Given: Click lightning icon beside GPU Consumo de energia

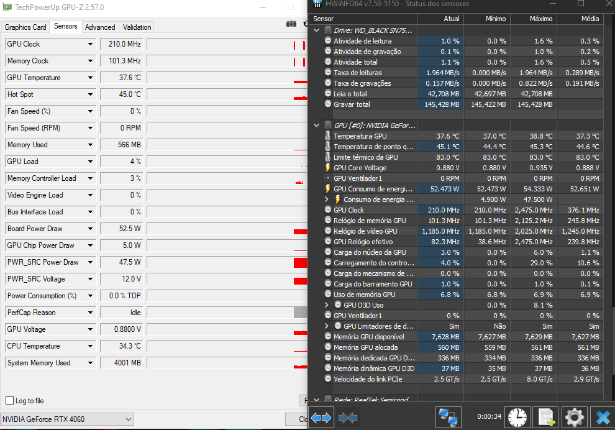Looking at the screenshot, I should point(328,189).
